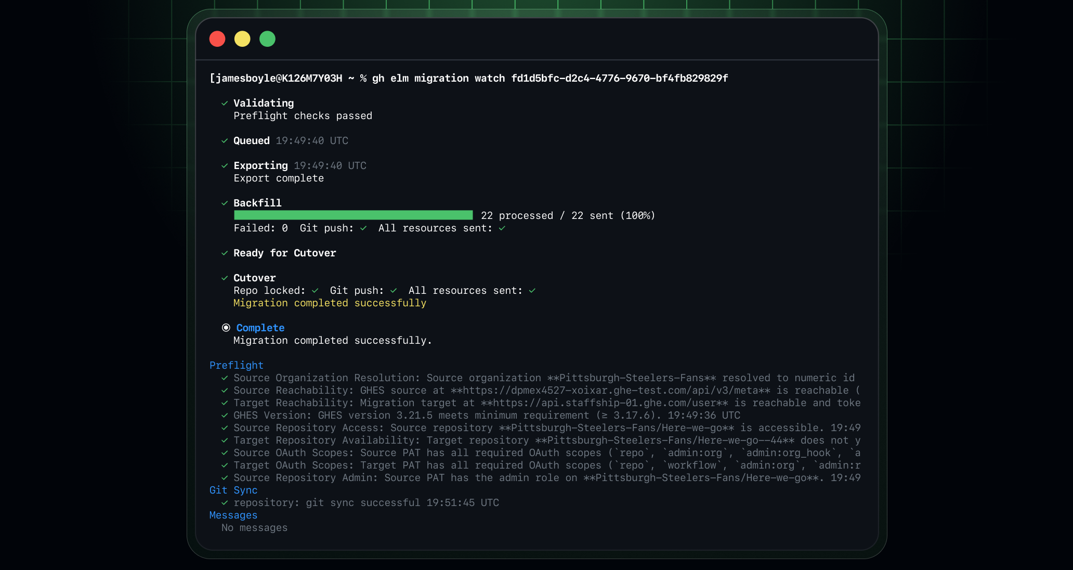Image resolution: width=1073 pixels, height=570 pixels.
Task: Click the checkmark beside Exporting
Action: [x=225, y=166]
